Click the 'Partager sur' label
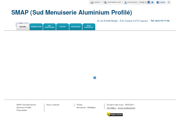The image size is (181, 136). pyautogui.click(x=143, y=2)
